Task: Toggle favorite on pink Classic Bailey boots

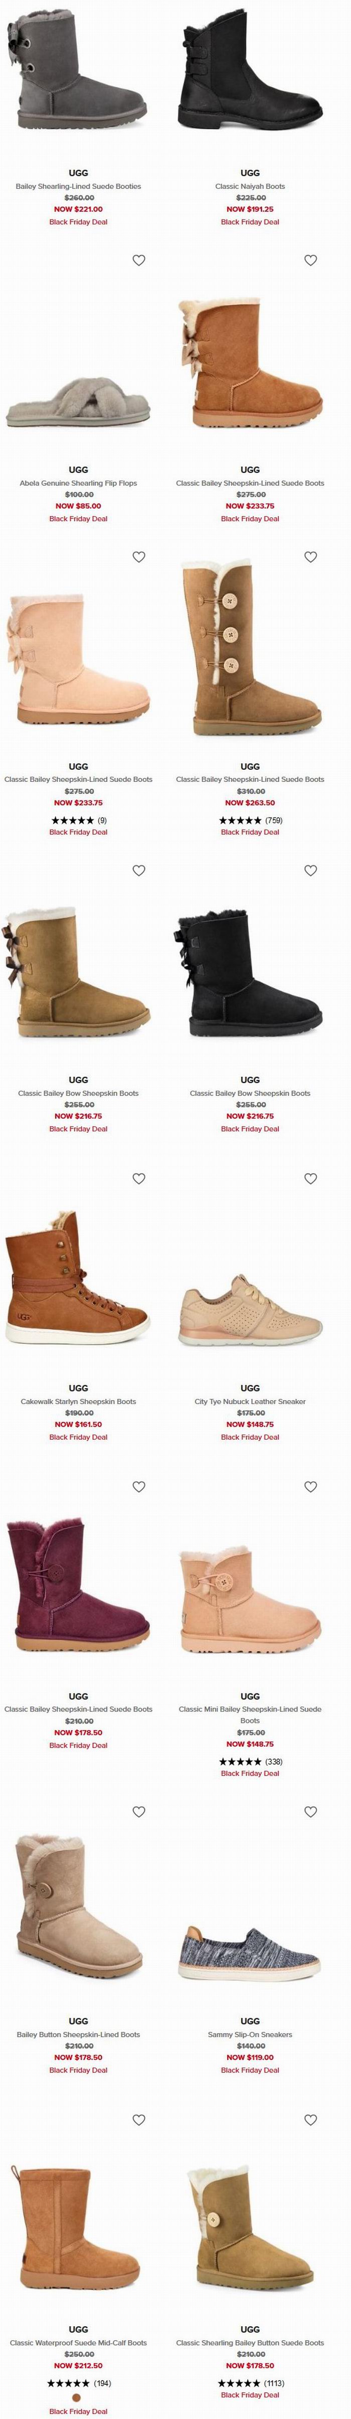Action: tap(139, 557)
